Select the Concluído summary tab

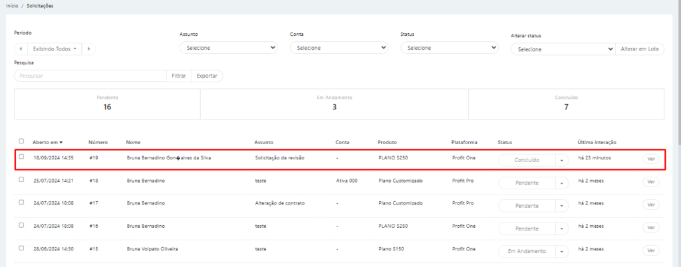(566, 102)
